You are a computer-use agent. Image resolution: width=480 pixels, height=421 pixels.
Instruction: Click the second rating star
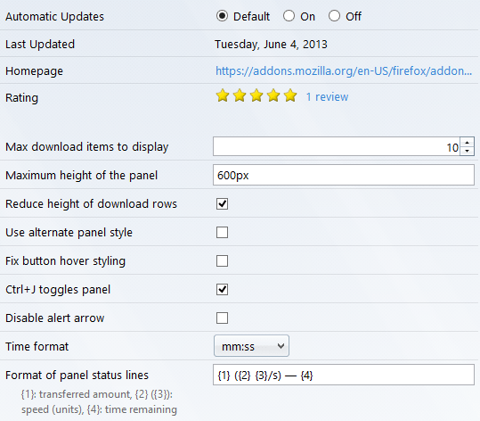[240, 95]
